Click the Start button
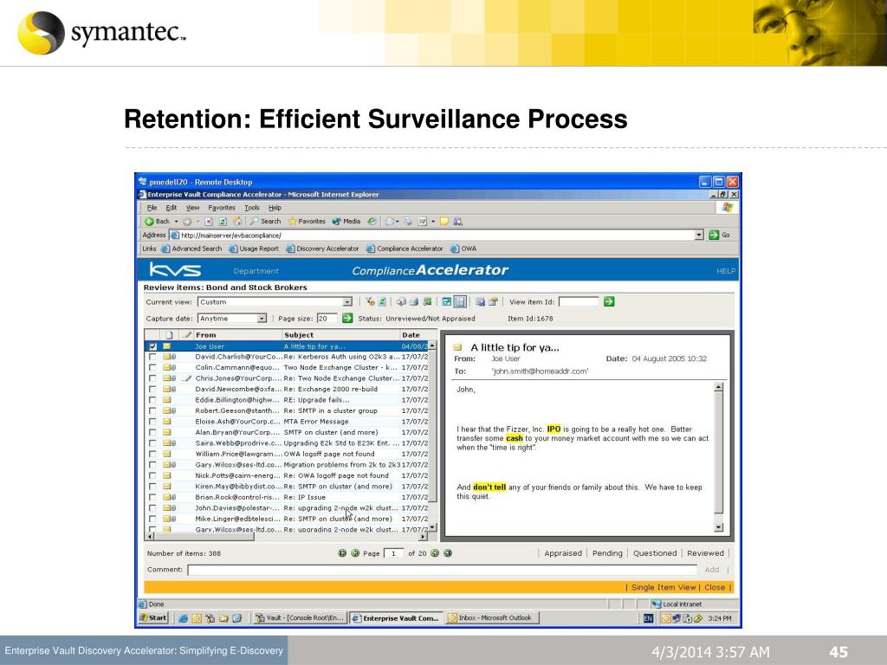 tap(154, 618)
